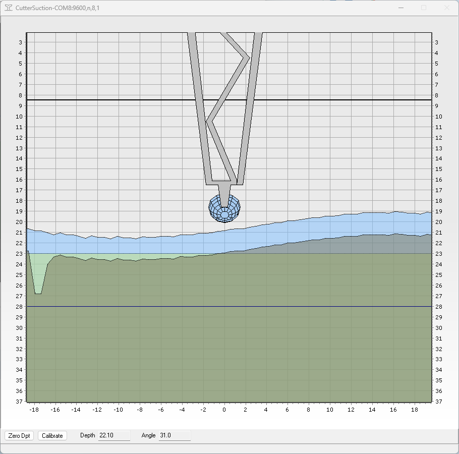Click the horizontal axis label '18'
Screen dimensions: 459x454
tap(415, 410)
